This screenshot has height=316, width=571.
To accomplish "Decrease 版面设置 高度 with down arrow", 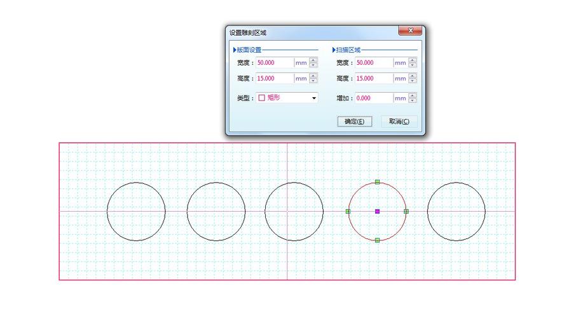I will coord(313,81).
